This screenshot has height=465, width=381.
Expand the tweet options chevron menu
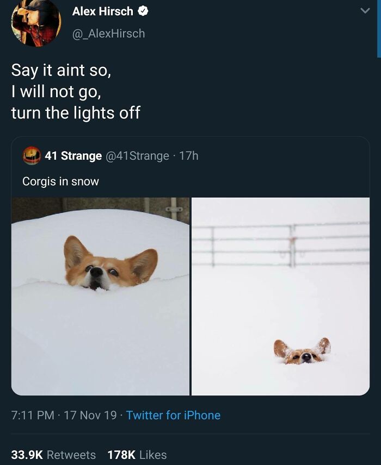[365, 12]
